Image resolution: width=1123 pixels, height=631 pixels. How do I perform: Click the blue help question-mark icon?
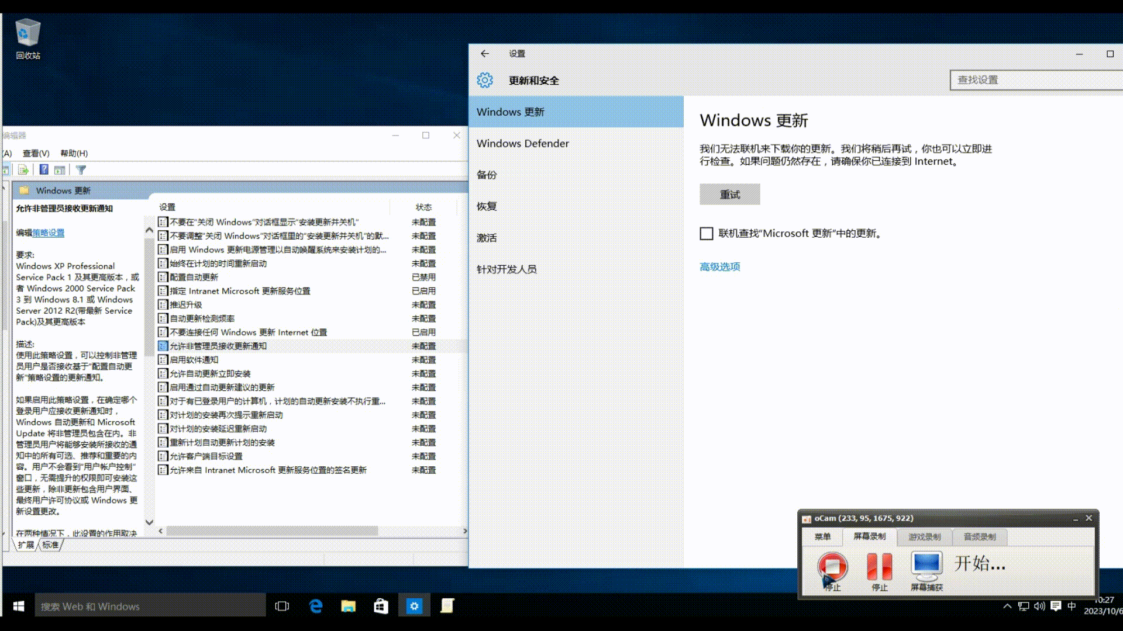[44, 170]
